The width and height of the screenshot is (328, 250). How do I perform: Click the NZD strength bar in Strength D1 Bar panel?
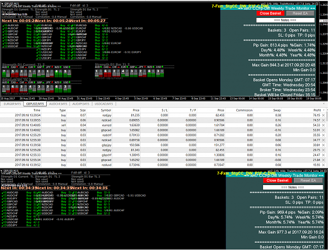pyautogui.click(x=151, y=73)
